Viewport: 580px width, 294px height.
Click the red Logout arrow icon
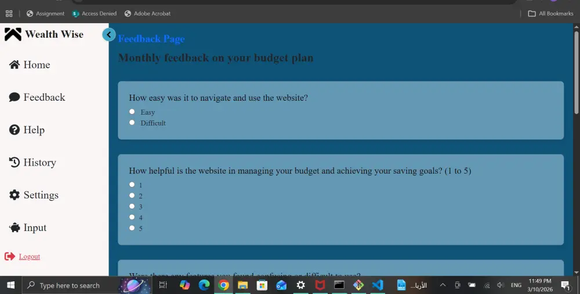pos(10,256)
